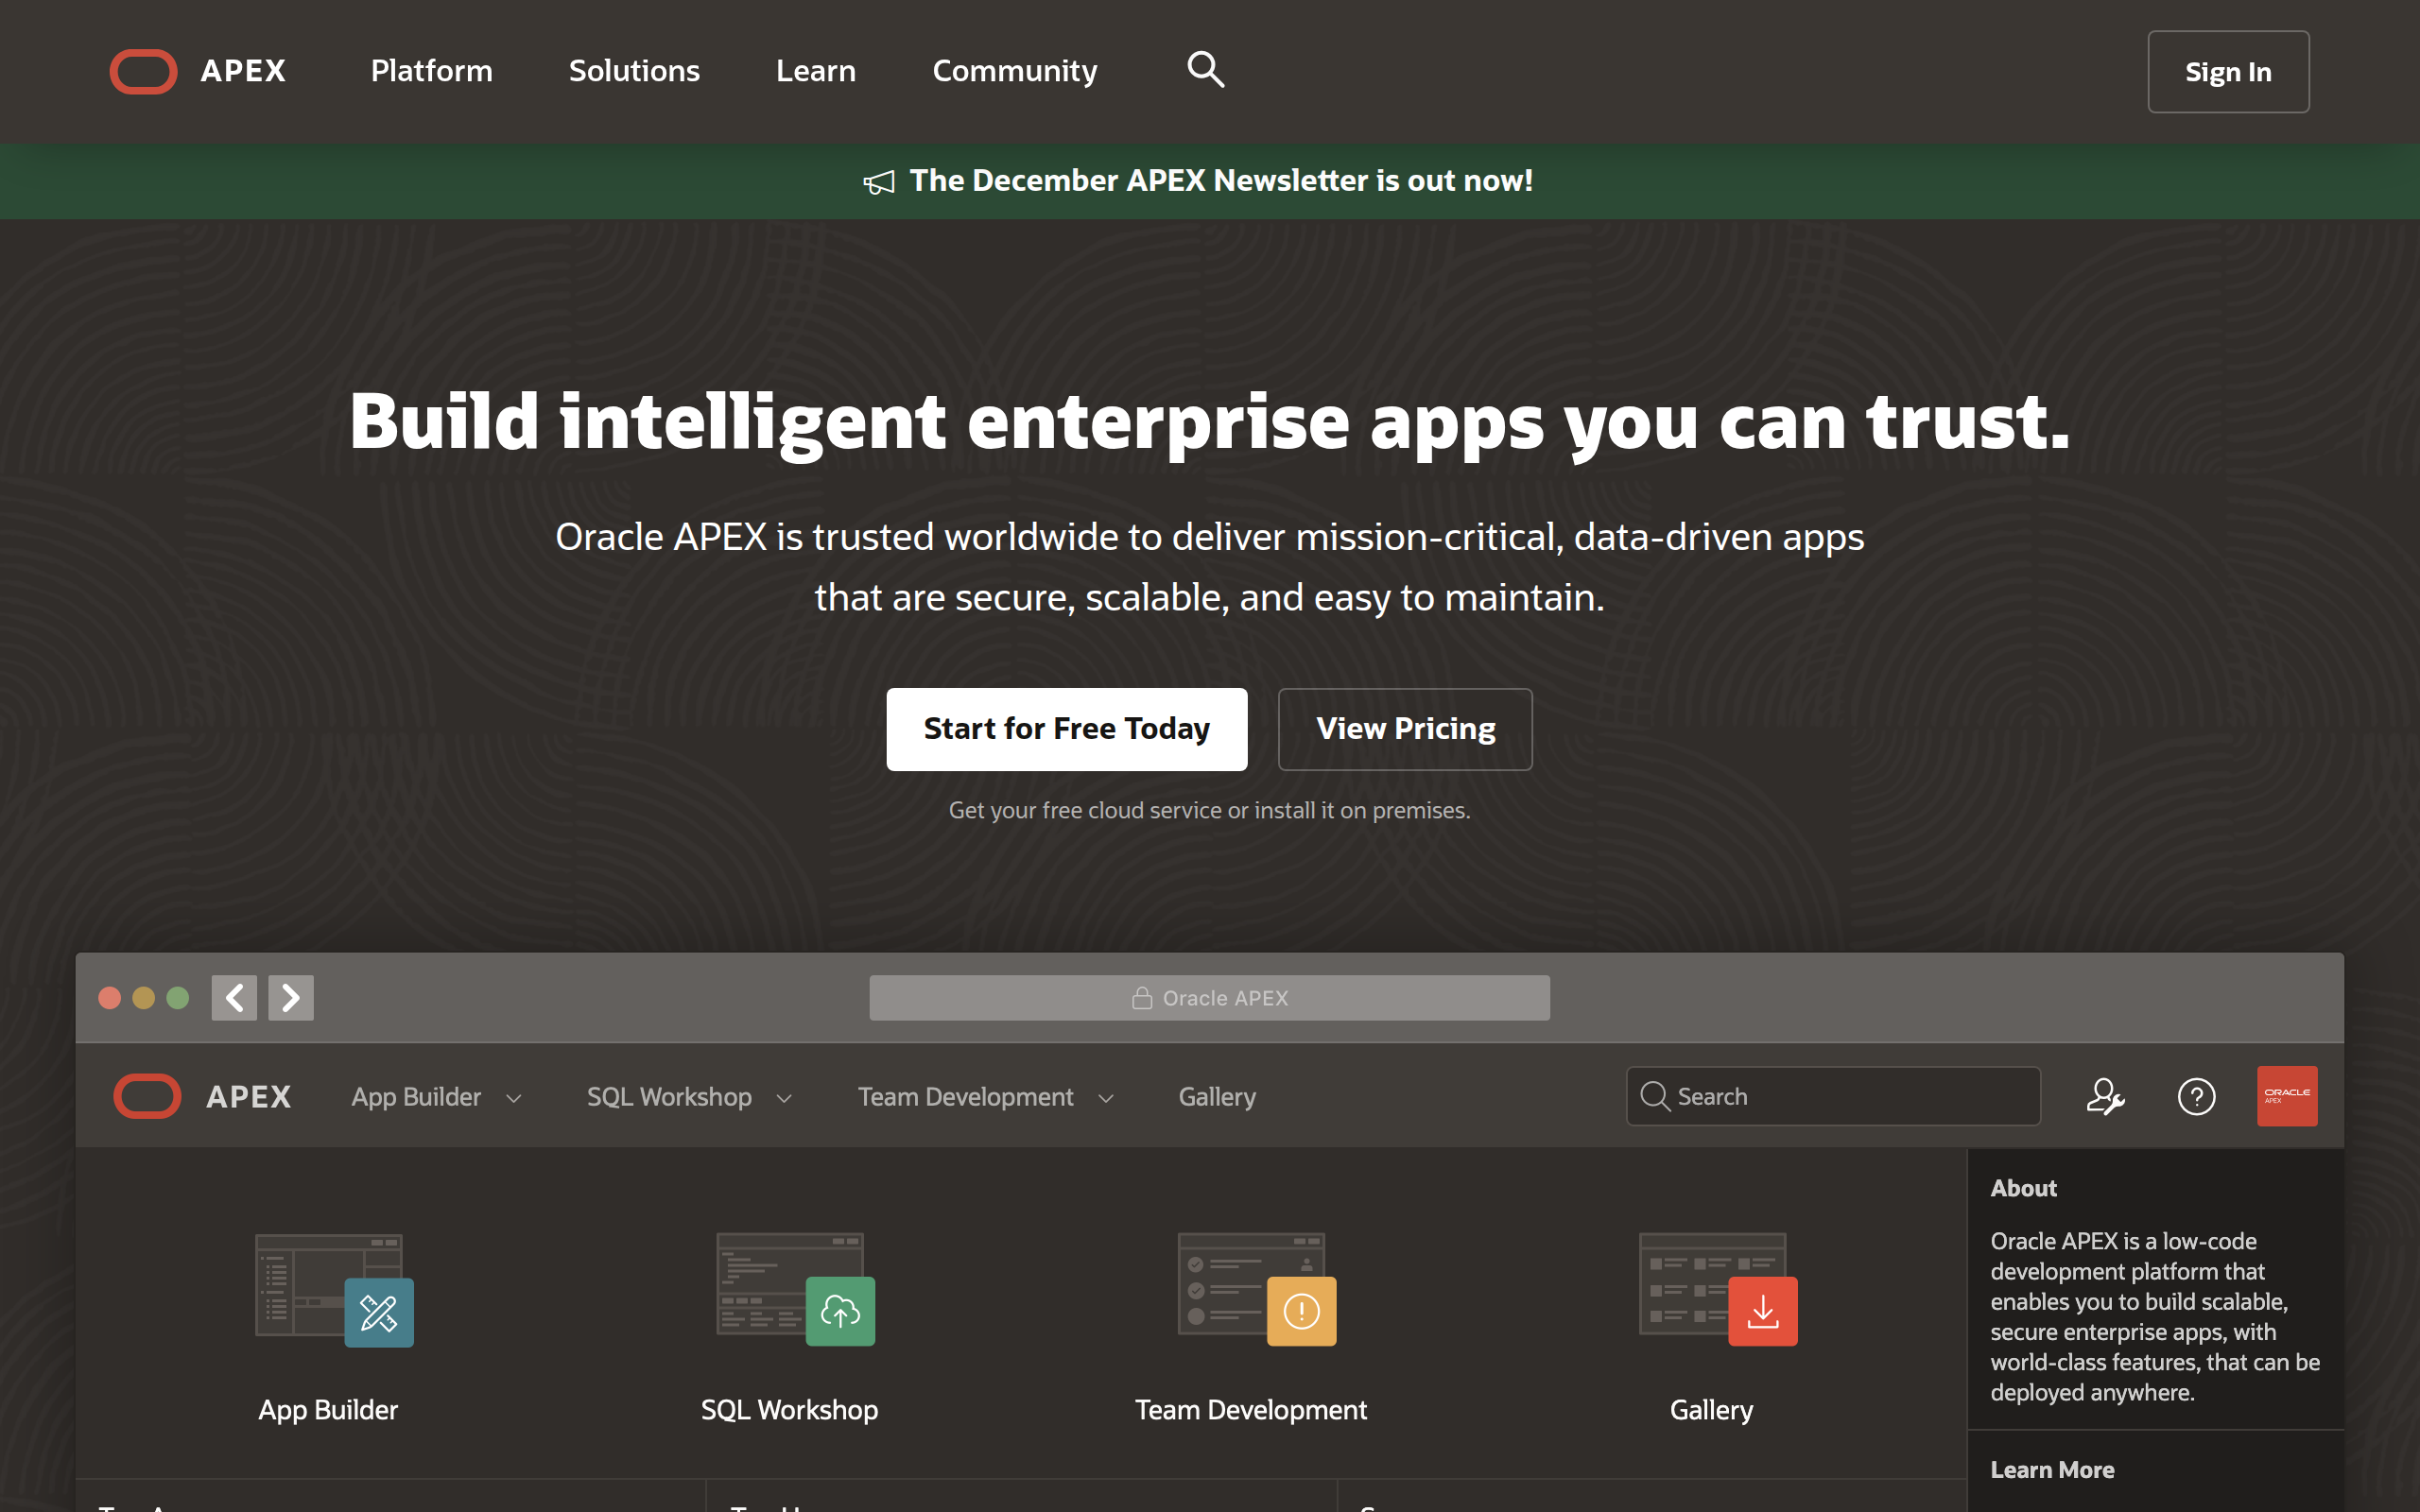Click the search icon in the top navigation
Image resolution: width=2420 pixels, height=1512 pixels.
point(1205,70)
